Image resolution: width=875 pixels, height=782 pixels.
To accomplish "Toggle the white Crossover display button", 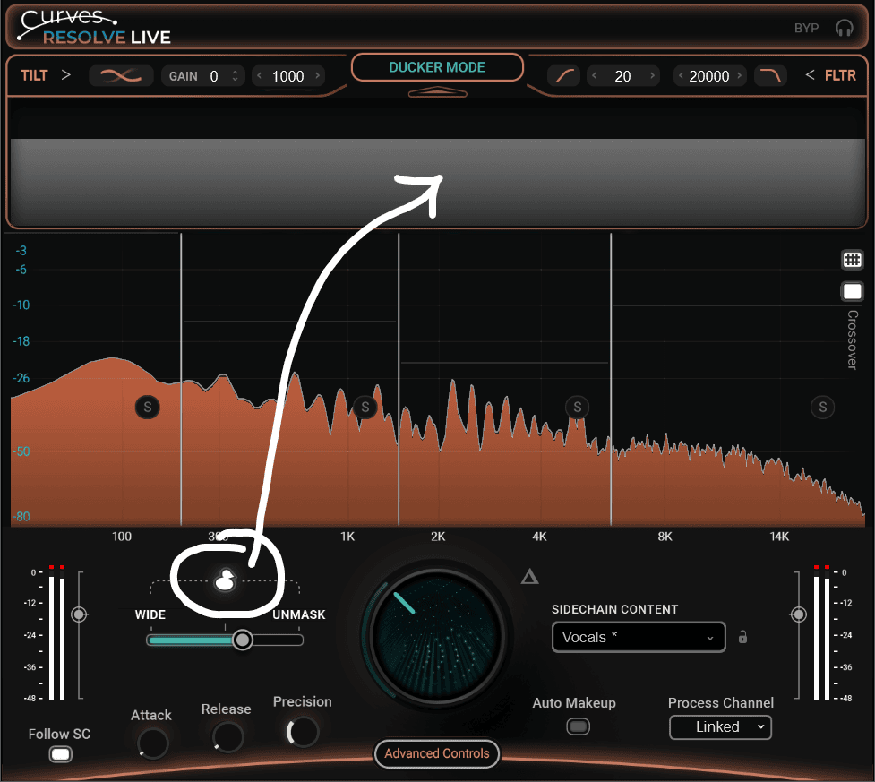I will (852, 292).
